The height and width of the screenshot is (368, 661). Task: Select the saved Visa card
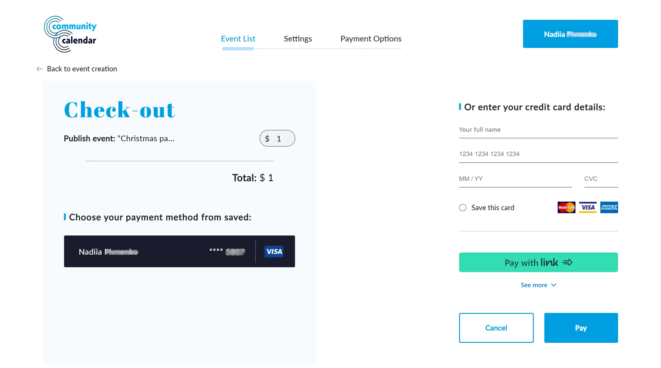point(179,251)
